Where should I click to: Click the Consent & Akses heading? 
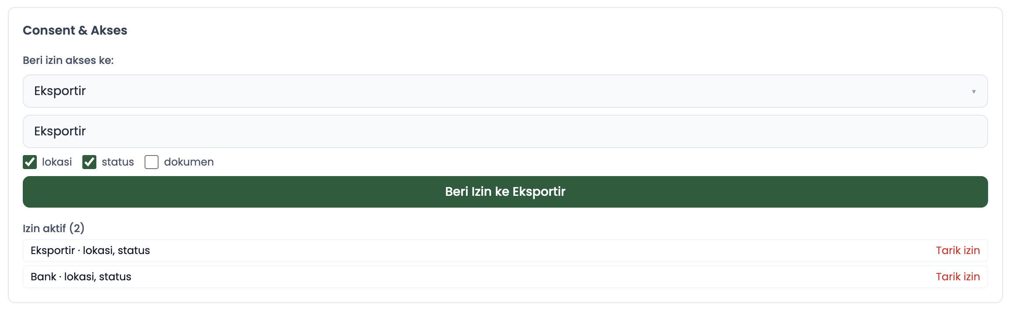click(75, 30)
